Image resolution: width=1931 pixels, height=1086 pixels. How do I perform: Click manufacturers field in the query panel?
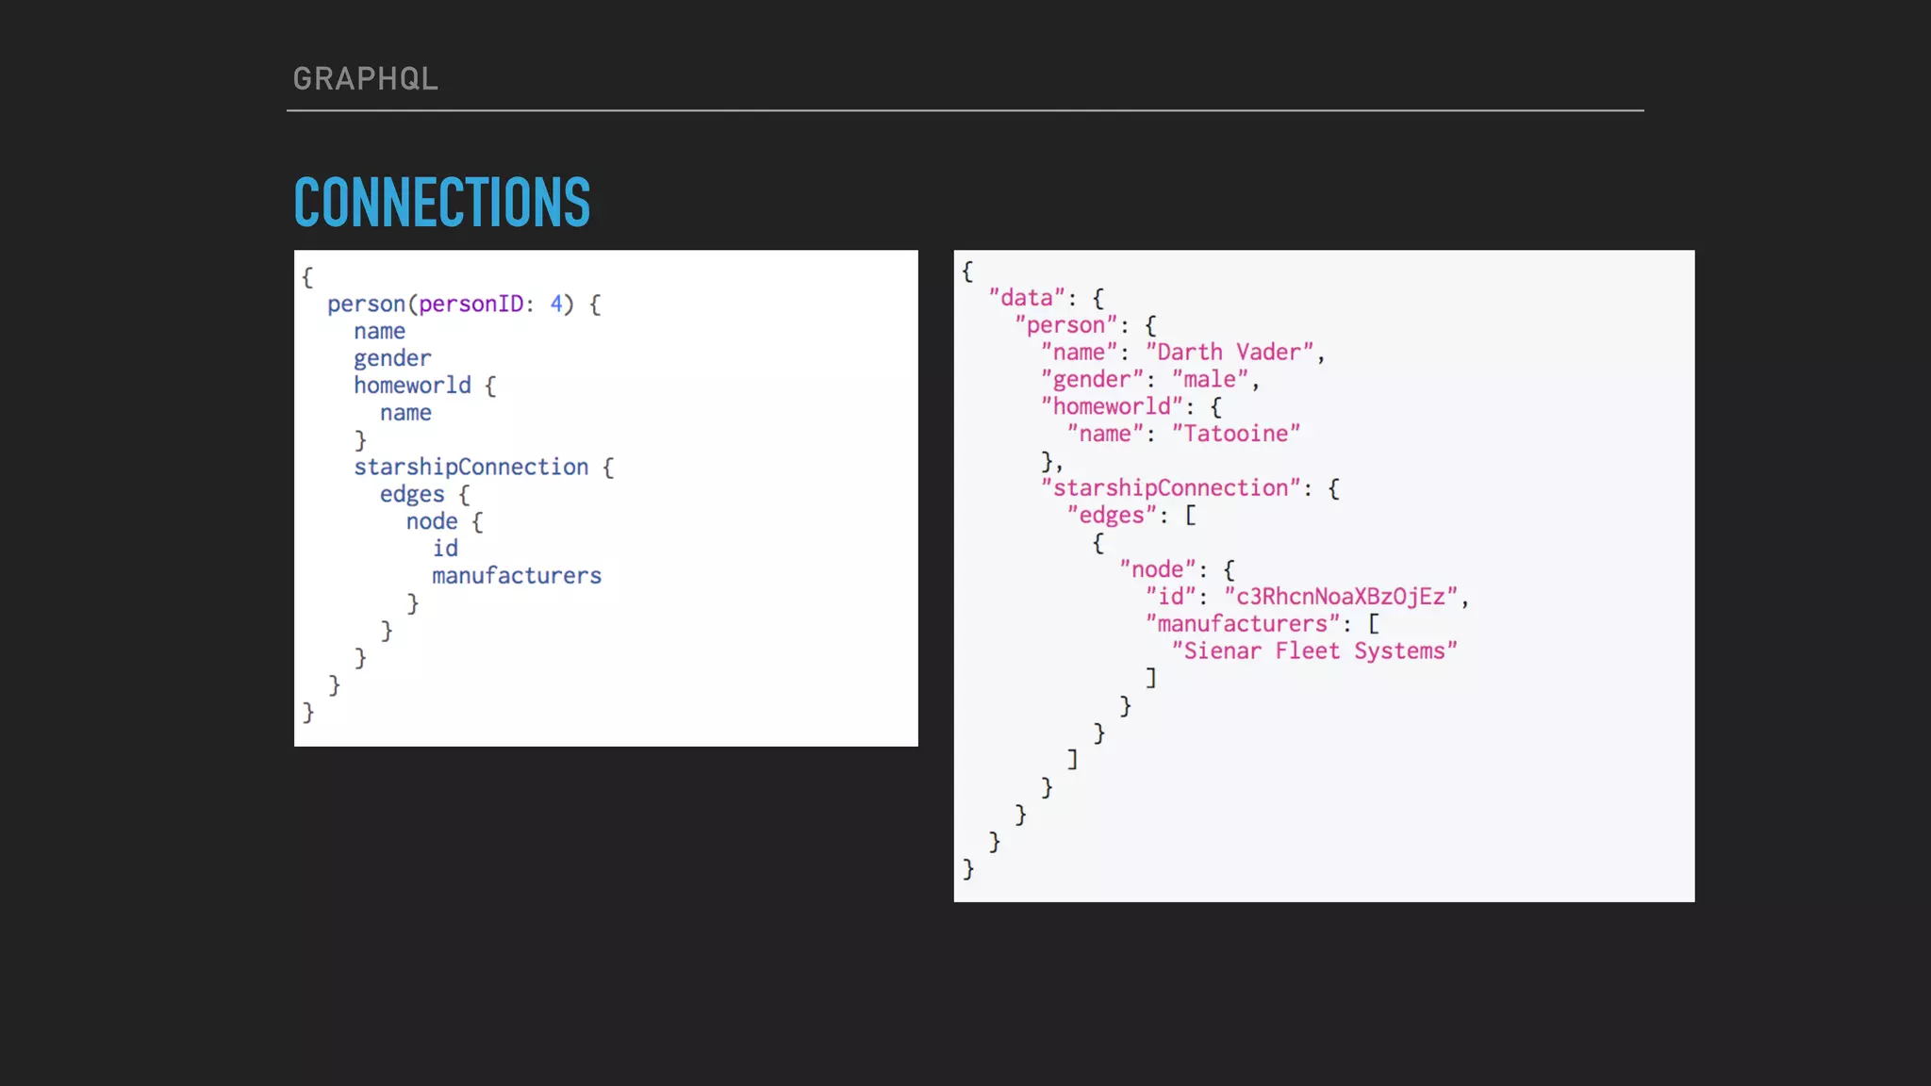coord(517,576)
